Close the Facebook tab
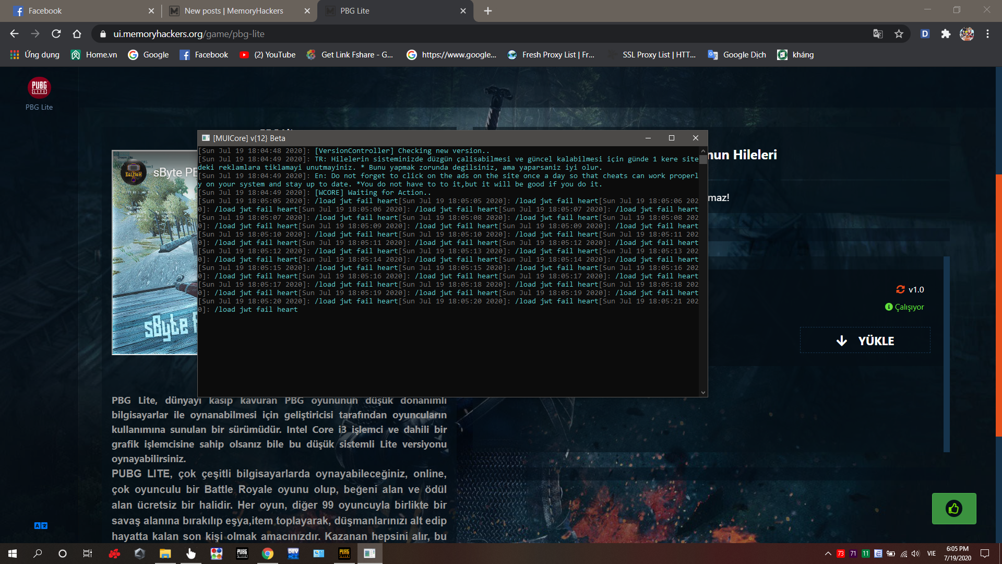The image size is (1002, 564). point(151,11)
